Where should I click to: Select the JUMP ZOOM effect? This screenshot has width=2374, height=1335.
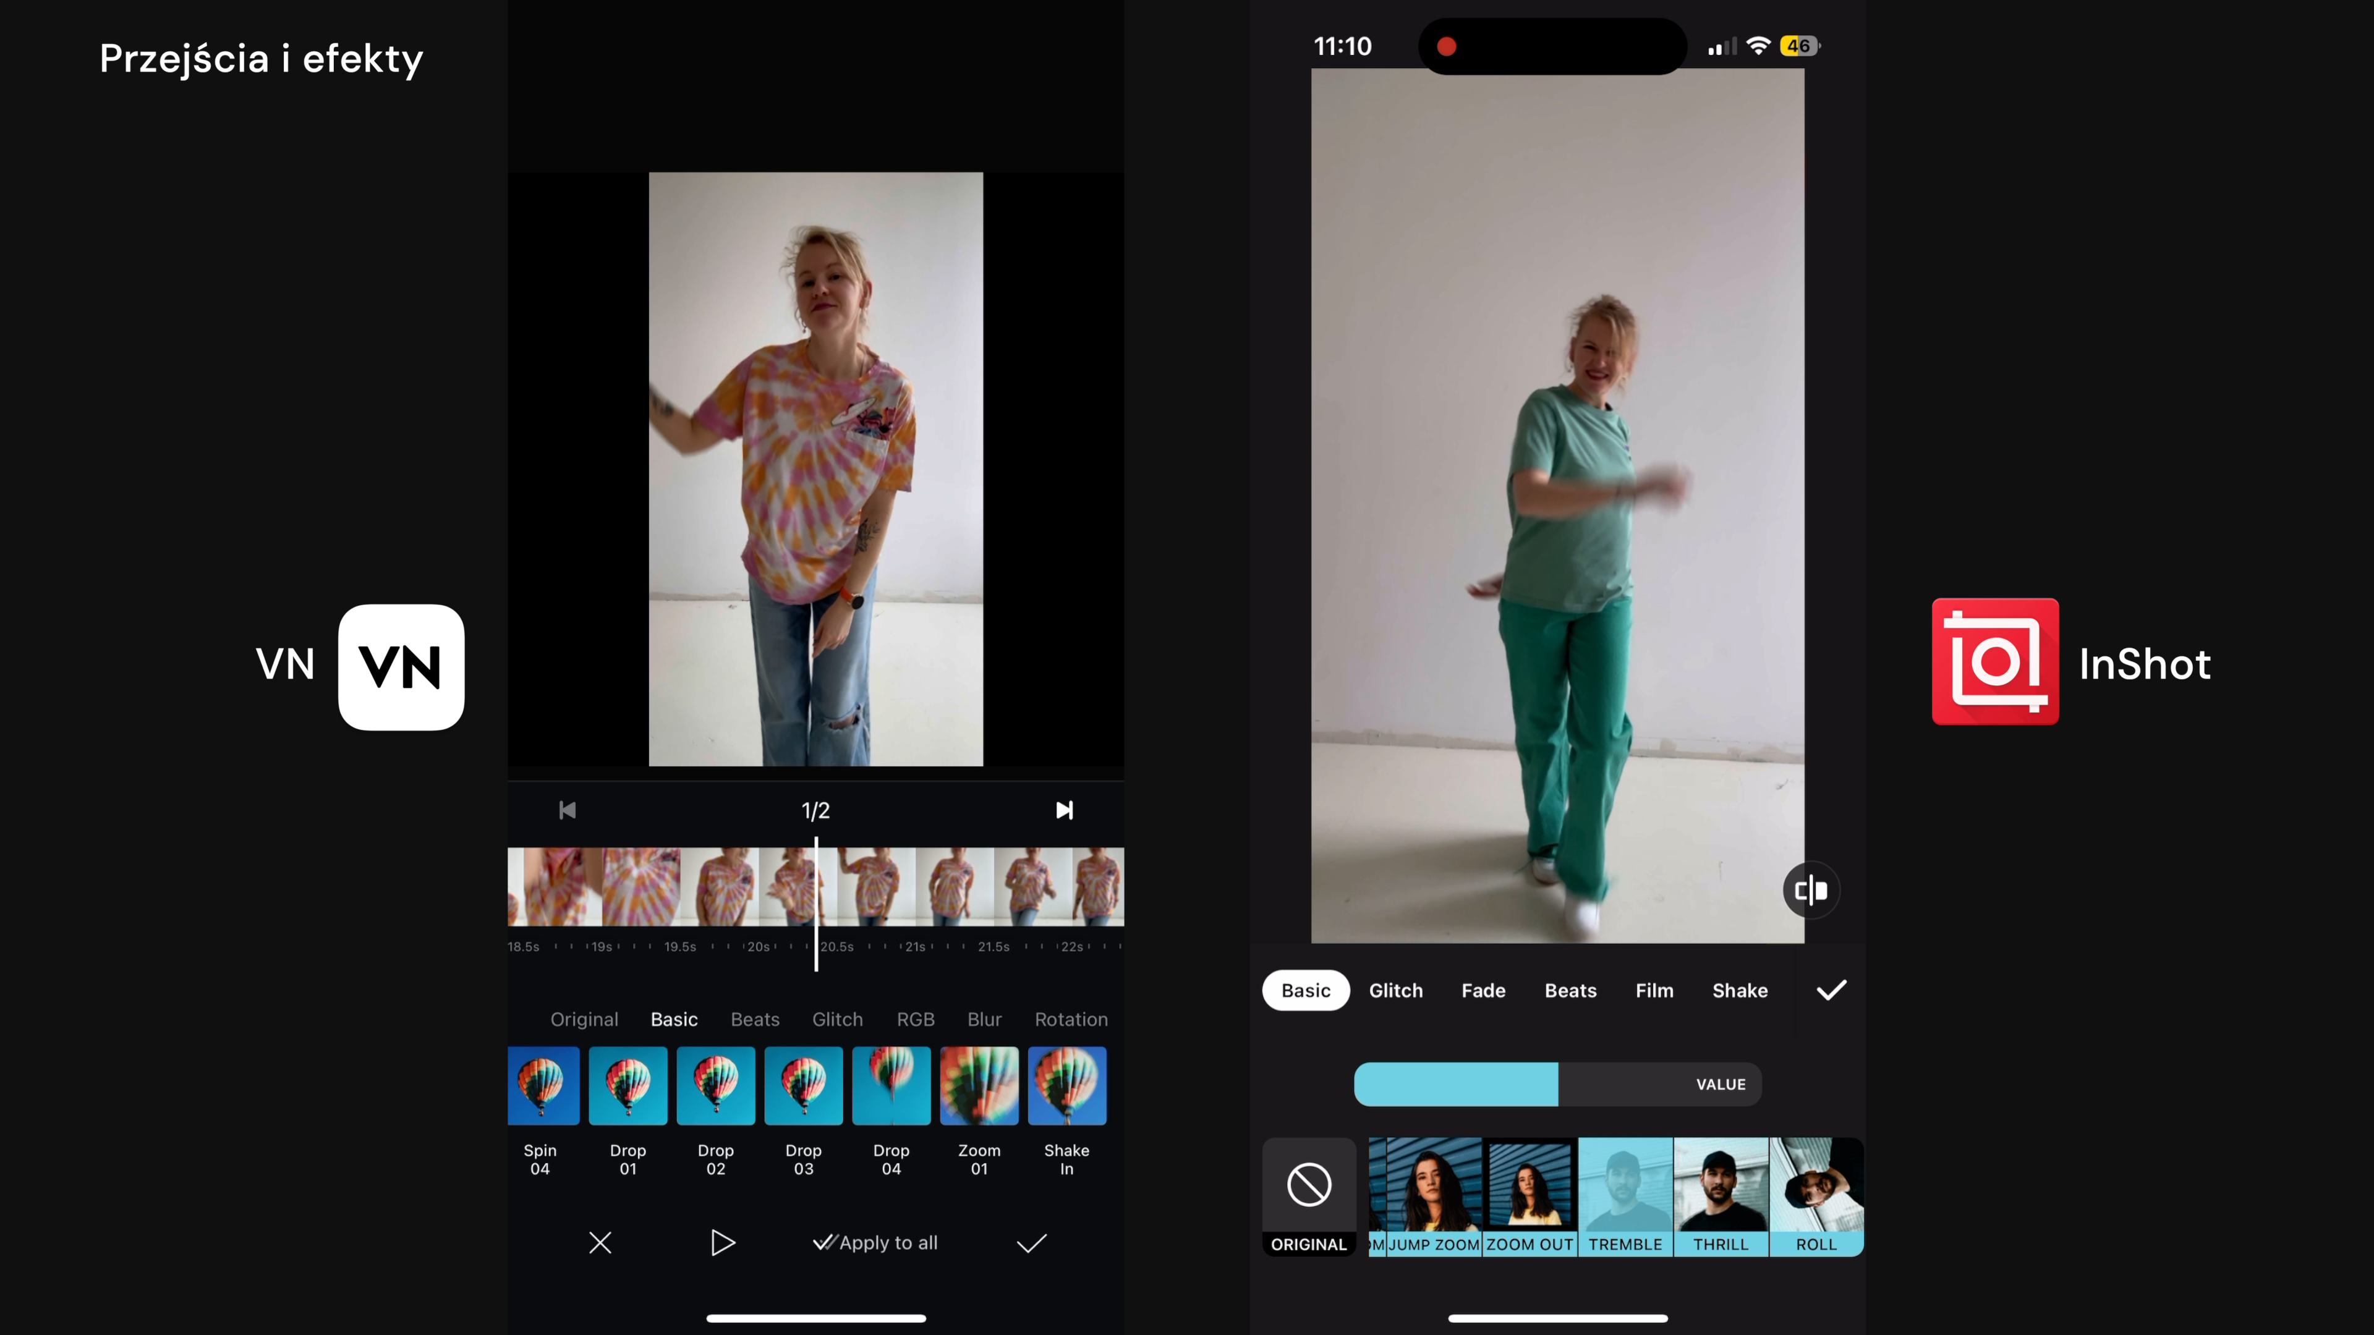1434,1195
